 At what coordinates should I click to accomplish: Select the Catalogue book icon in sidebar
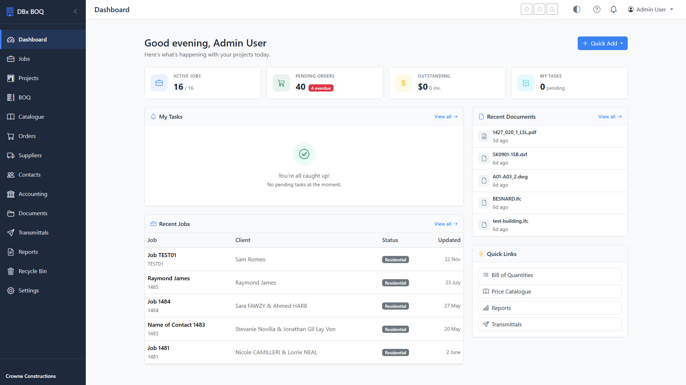click(11, 117)
